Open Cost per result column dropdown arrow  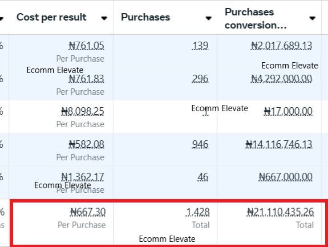pyautogui.click(x=104, y=18)
